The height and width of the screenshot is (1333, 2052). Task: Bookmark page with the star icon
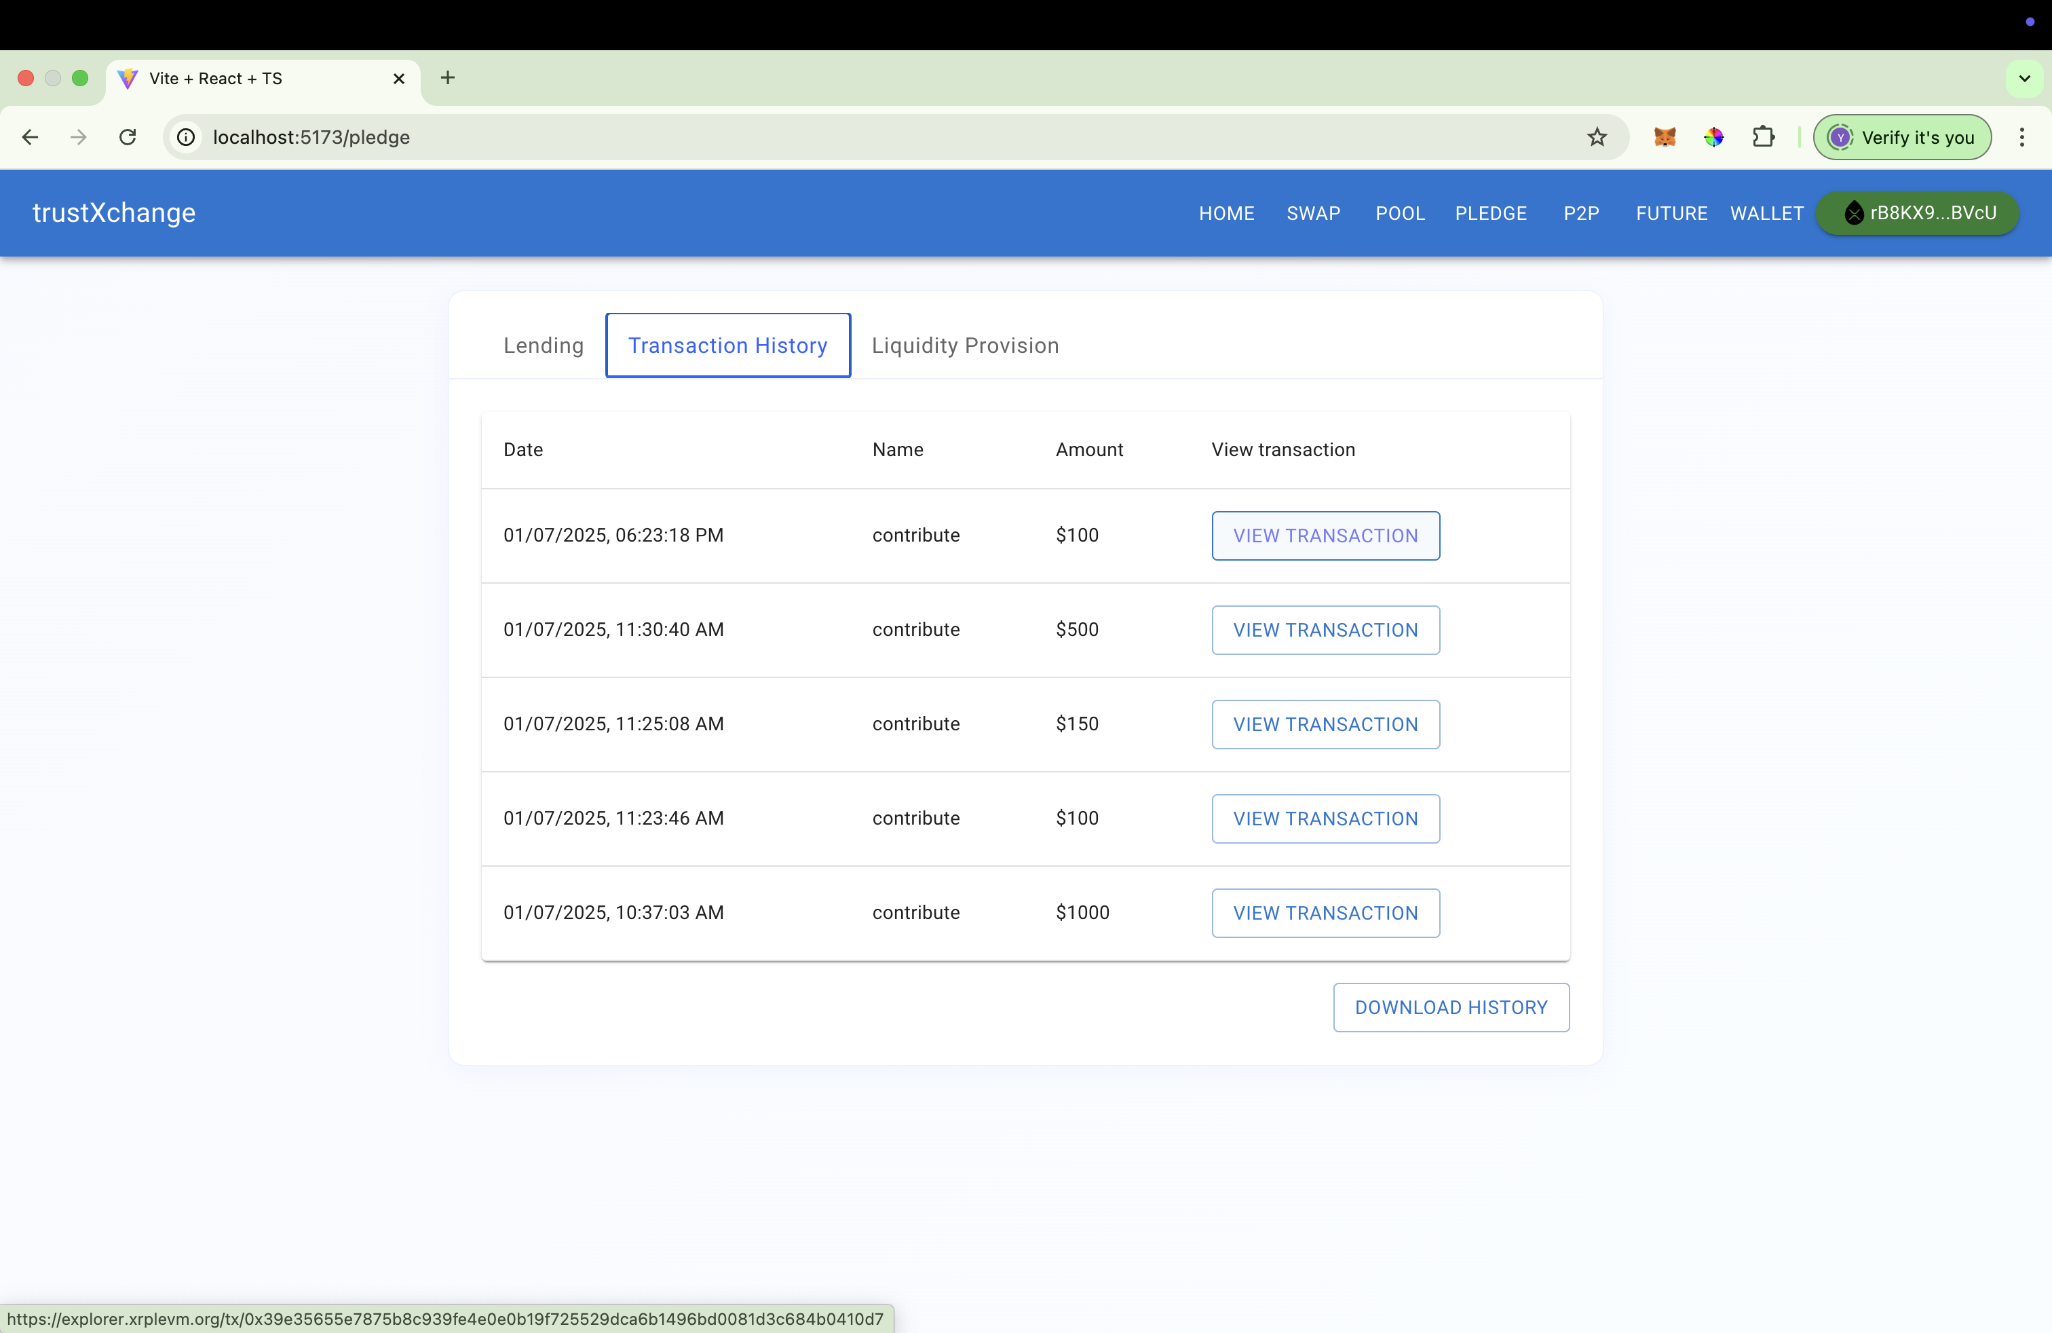pyautogui.click(x=1597, y=137)
